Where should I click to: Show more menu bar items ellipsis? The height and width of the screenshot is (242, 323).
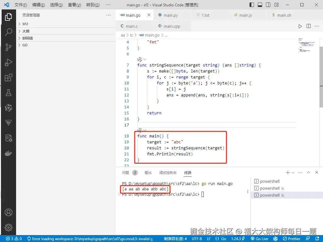point(108,5)
